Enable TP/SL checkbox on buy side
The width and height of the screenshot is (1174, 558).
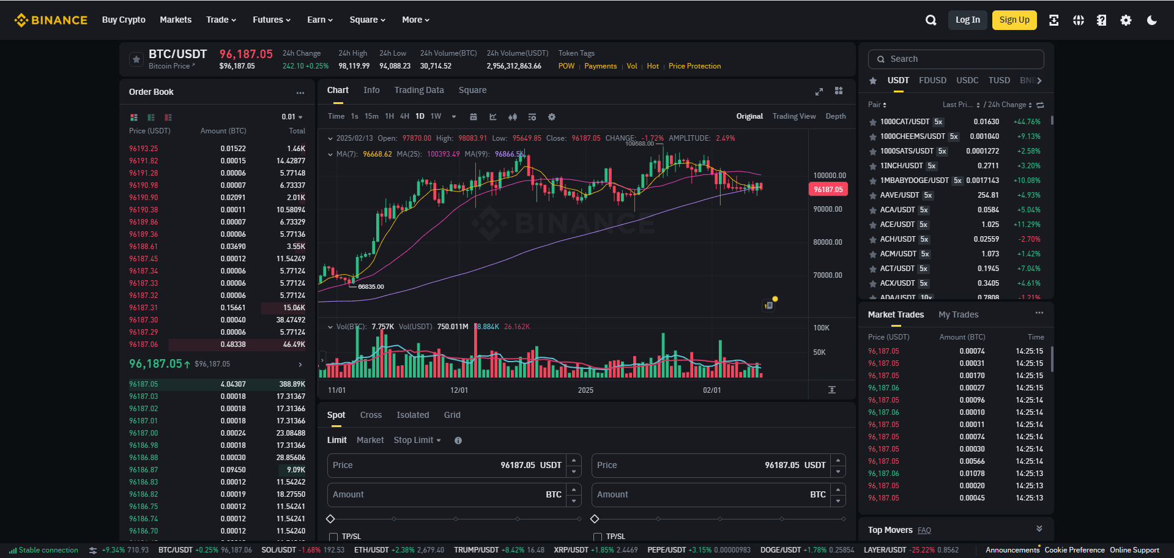[x=333, y=537]
